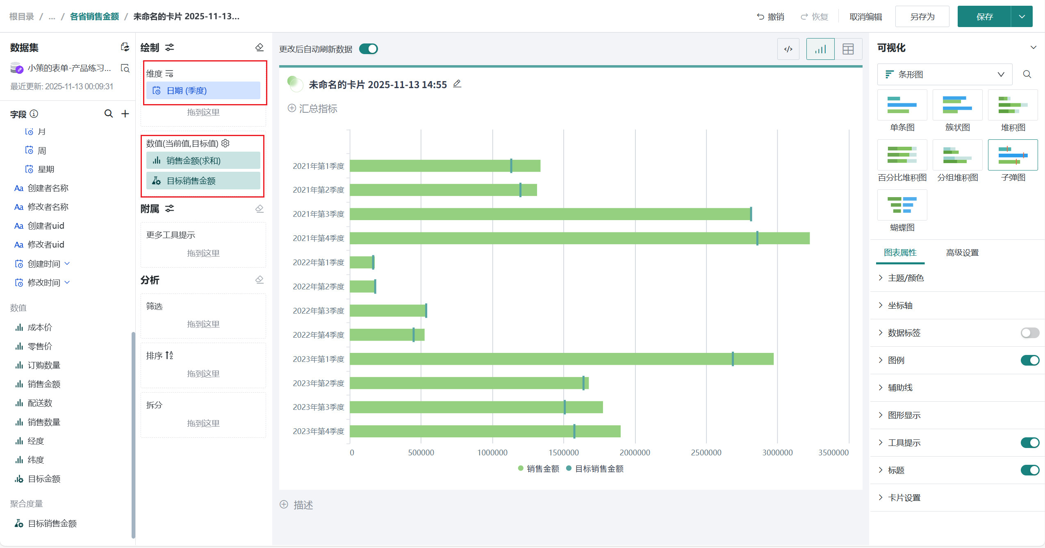1045x548 pixels.
Task: Click the add field plus icon
Action: coord(125,114)
